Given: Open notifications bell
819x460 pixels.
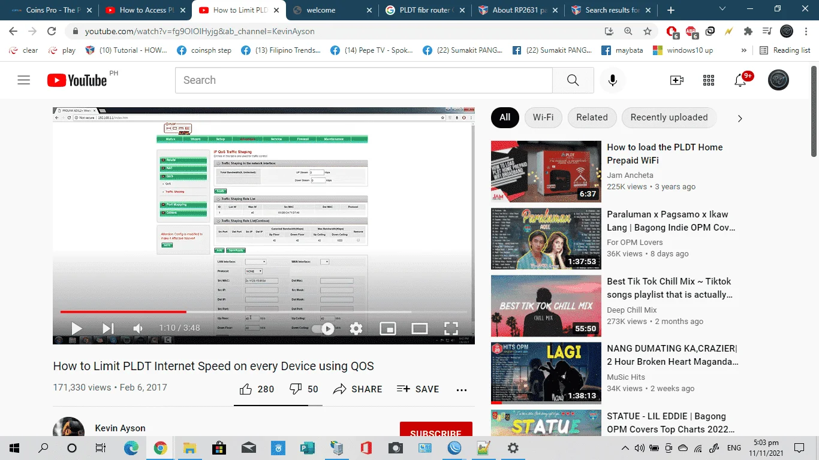Looking at the screenshot, I should point(740,80).
